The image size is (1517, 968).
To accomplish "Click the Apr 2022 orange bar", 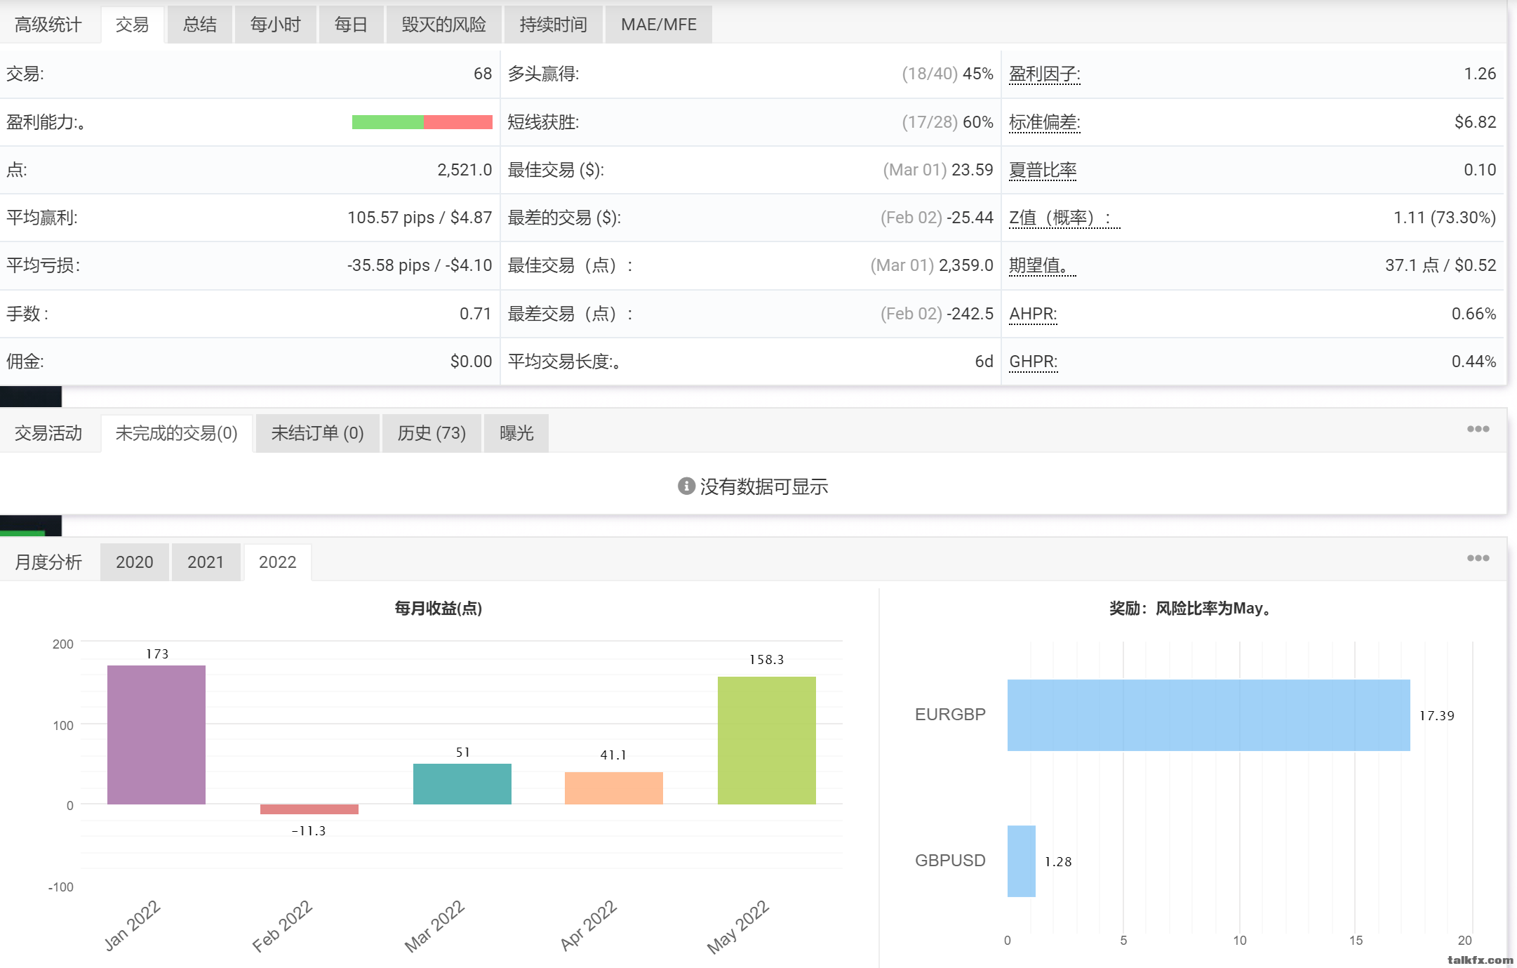I will click(614, 788).
